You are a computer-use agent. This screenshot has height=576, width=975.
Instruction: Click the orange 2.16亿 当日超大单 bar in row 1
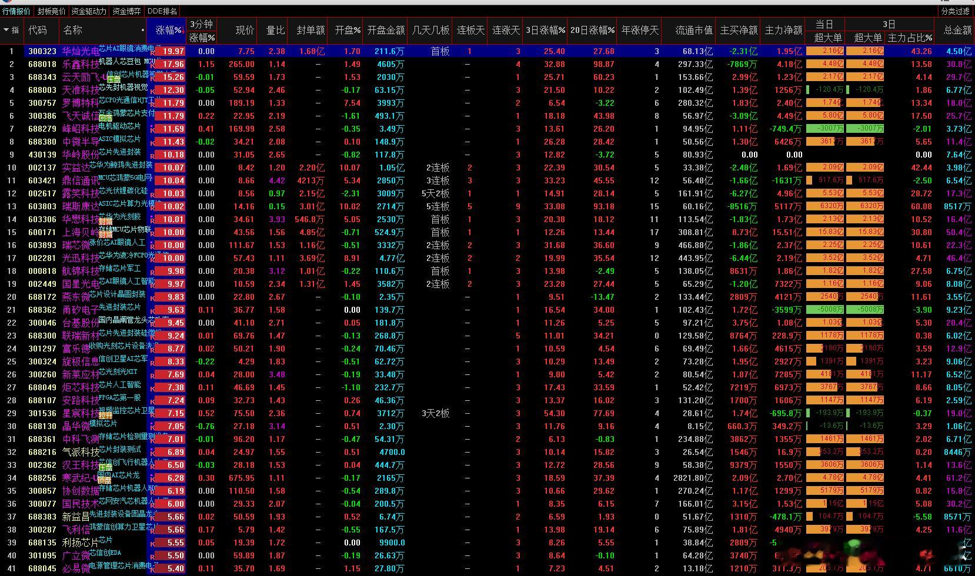click(x=824, y=51)
